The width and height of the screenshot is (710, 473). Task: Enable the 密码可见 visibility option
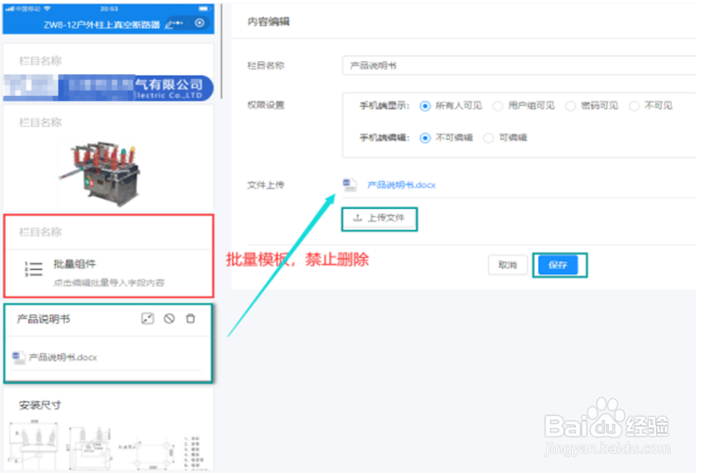coord(570,106)
